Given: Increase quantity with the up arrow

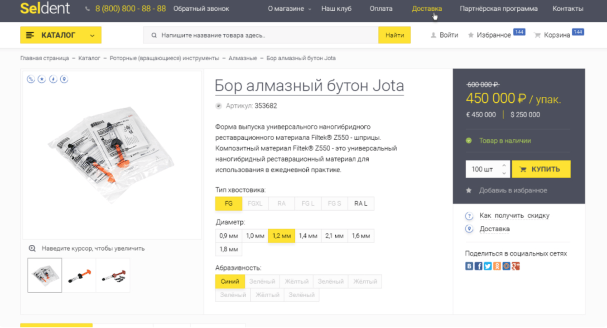Looking at the screenshot, I should pyautogui.click(x=504, y=166).
